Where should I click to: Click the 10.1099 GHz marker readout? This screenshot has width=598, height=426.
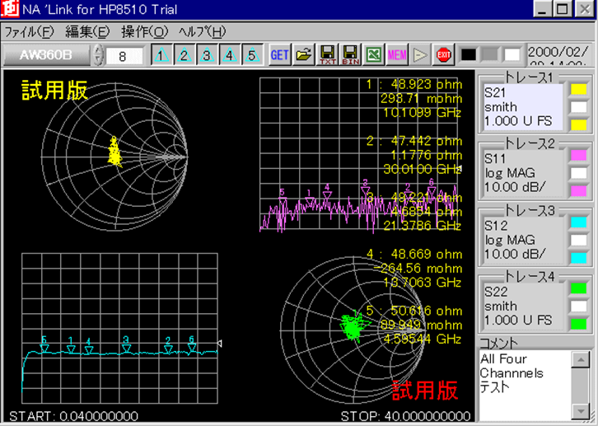[423, 113]
